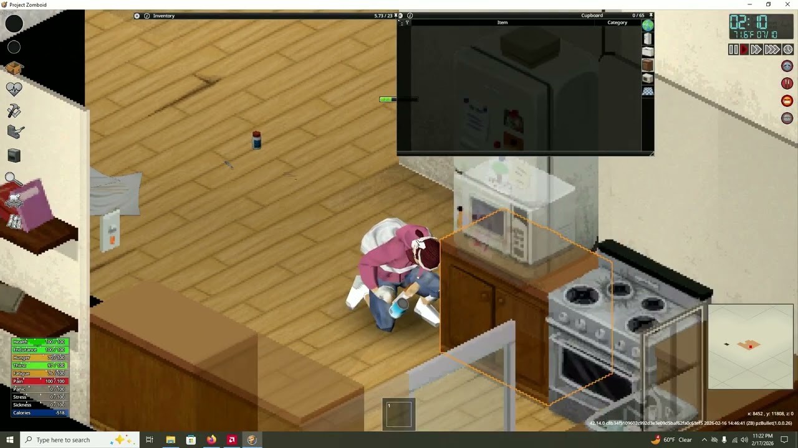Screen dimensions: 798x448
Task: Click the hungry fork-and-knife moodle
Action: (x=787, y=83)
